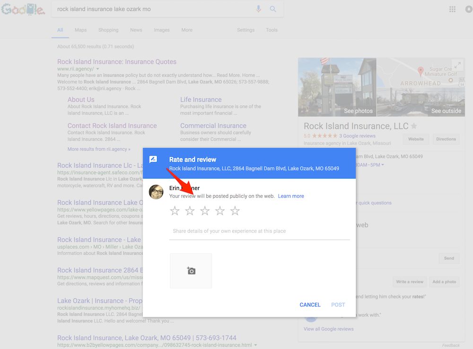
Task: Open the Rock Island Insurance Lake yellowpages result
Action: pos(100,203)
